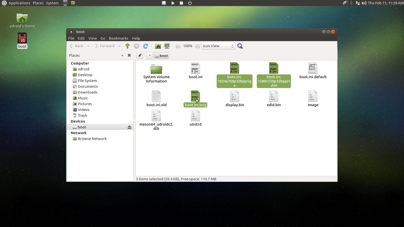Screen dimensions: 404x227
Task: Click the boot path button in the location bar
Action: 161,55
